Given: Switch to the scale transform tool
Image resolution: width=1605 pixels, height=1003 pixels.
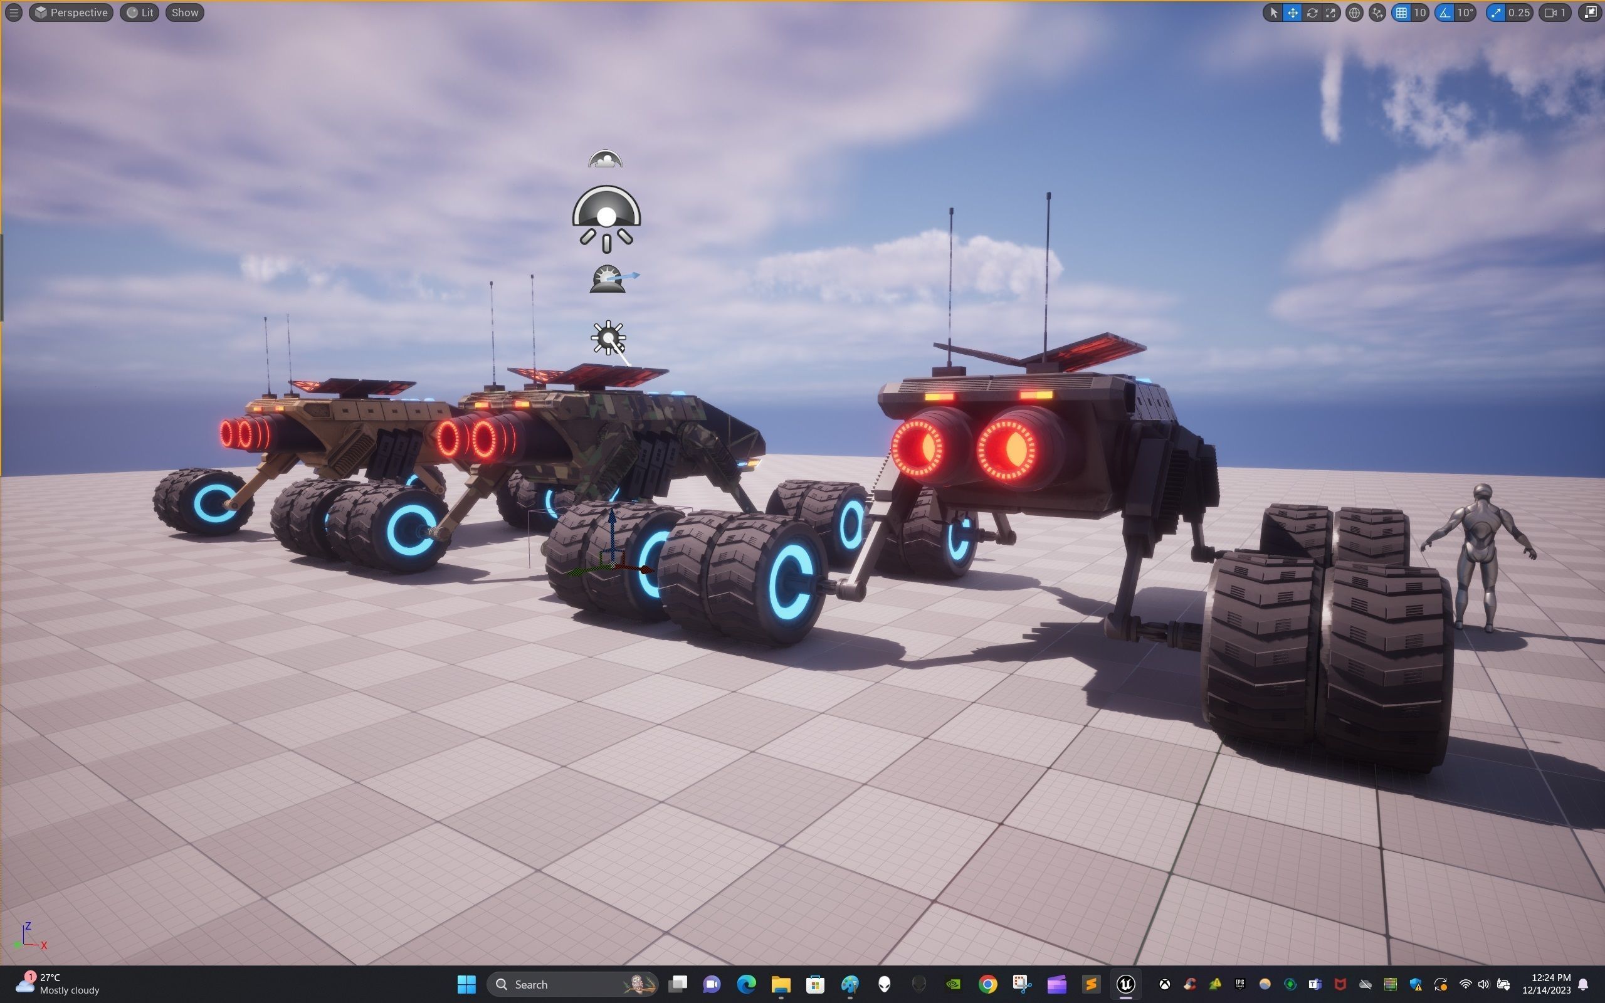Looking at the screenshot, I should tap(1330, 13).
